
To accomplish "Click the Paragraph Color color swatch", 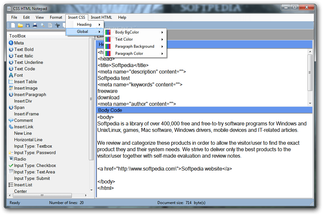I will (108, 54).
